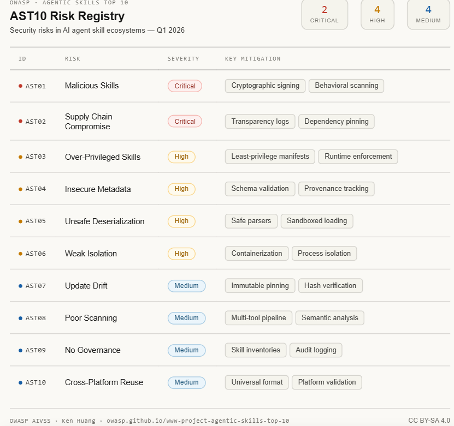Click the Universal format tag
The height and width of the screenshot is (426, 454).
[257, 382]
